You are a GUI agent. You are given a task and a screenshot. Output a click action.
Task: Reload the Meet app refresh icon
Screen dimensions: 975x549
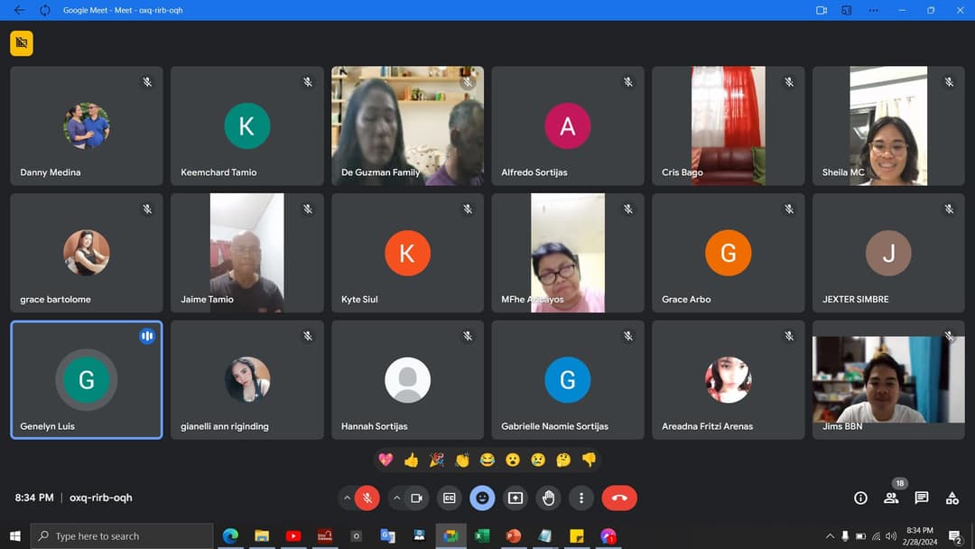tap(45, 10)
